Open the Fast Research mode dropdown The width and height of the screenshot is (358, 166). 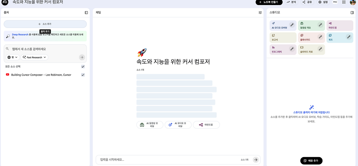[x=34, y=57]
